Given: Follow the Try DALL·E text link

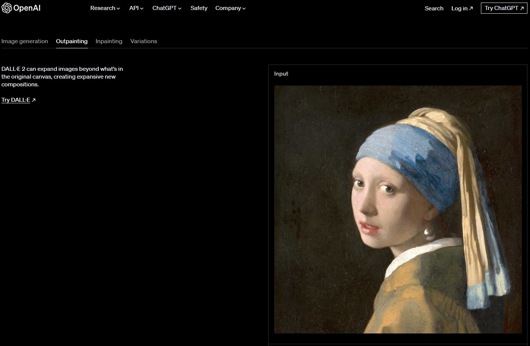Looking at the screenshot, I should point(16,100).
